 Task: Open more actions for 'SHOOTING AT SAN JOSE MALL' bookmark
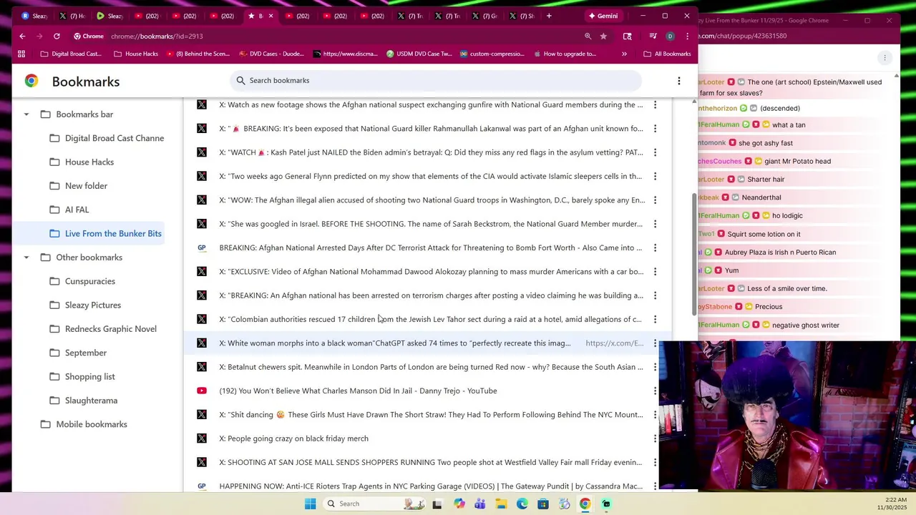(655, 462)
